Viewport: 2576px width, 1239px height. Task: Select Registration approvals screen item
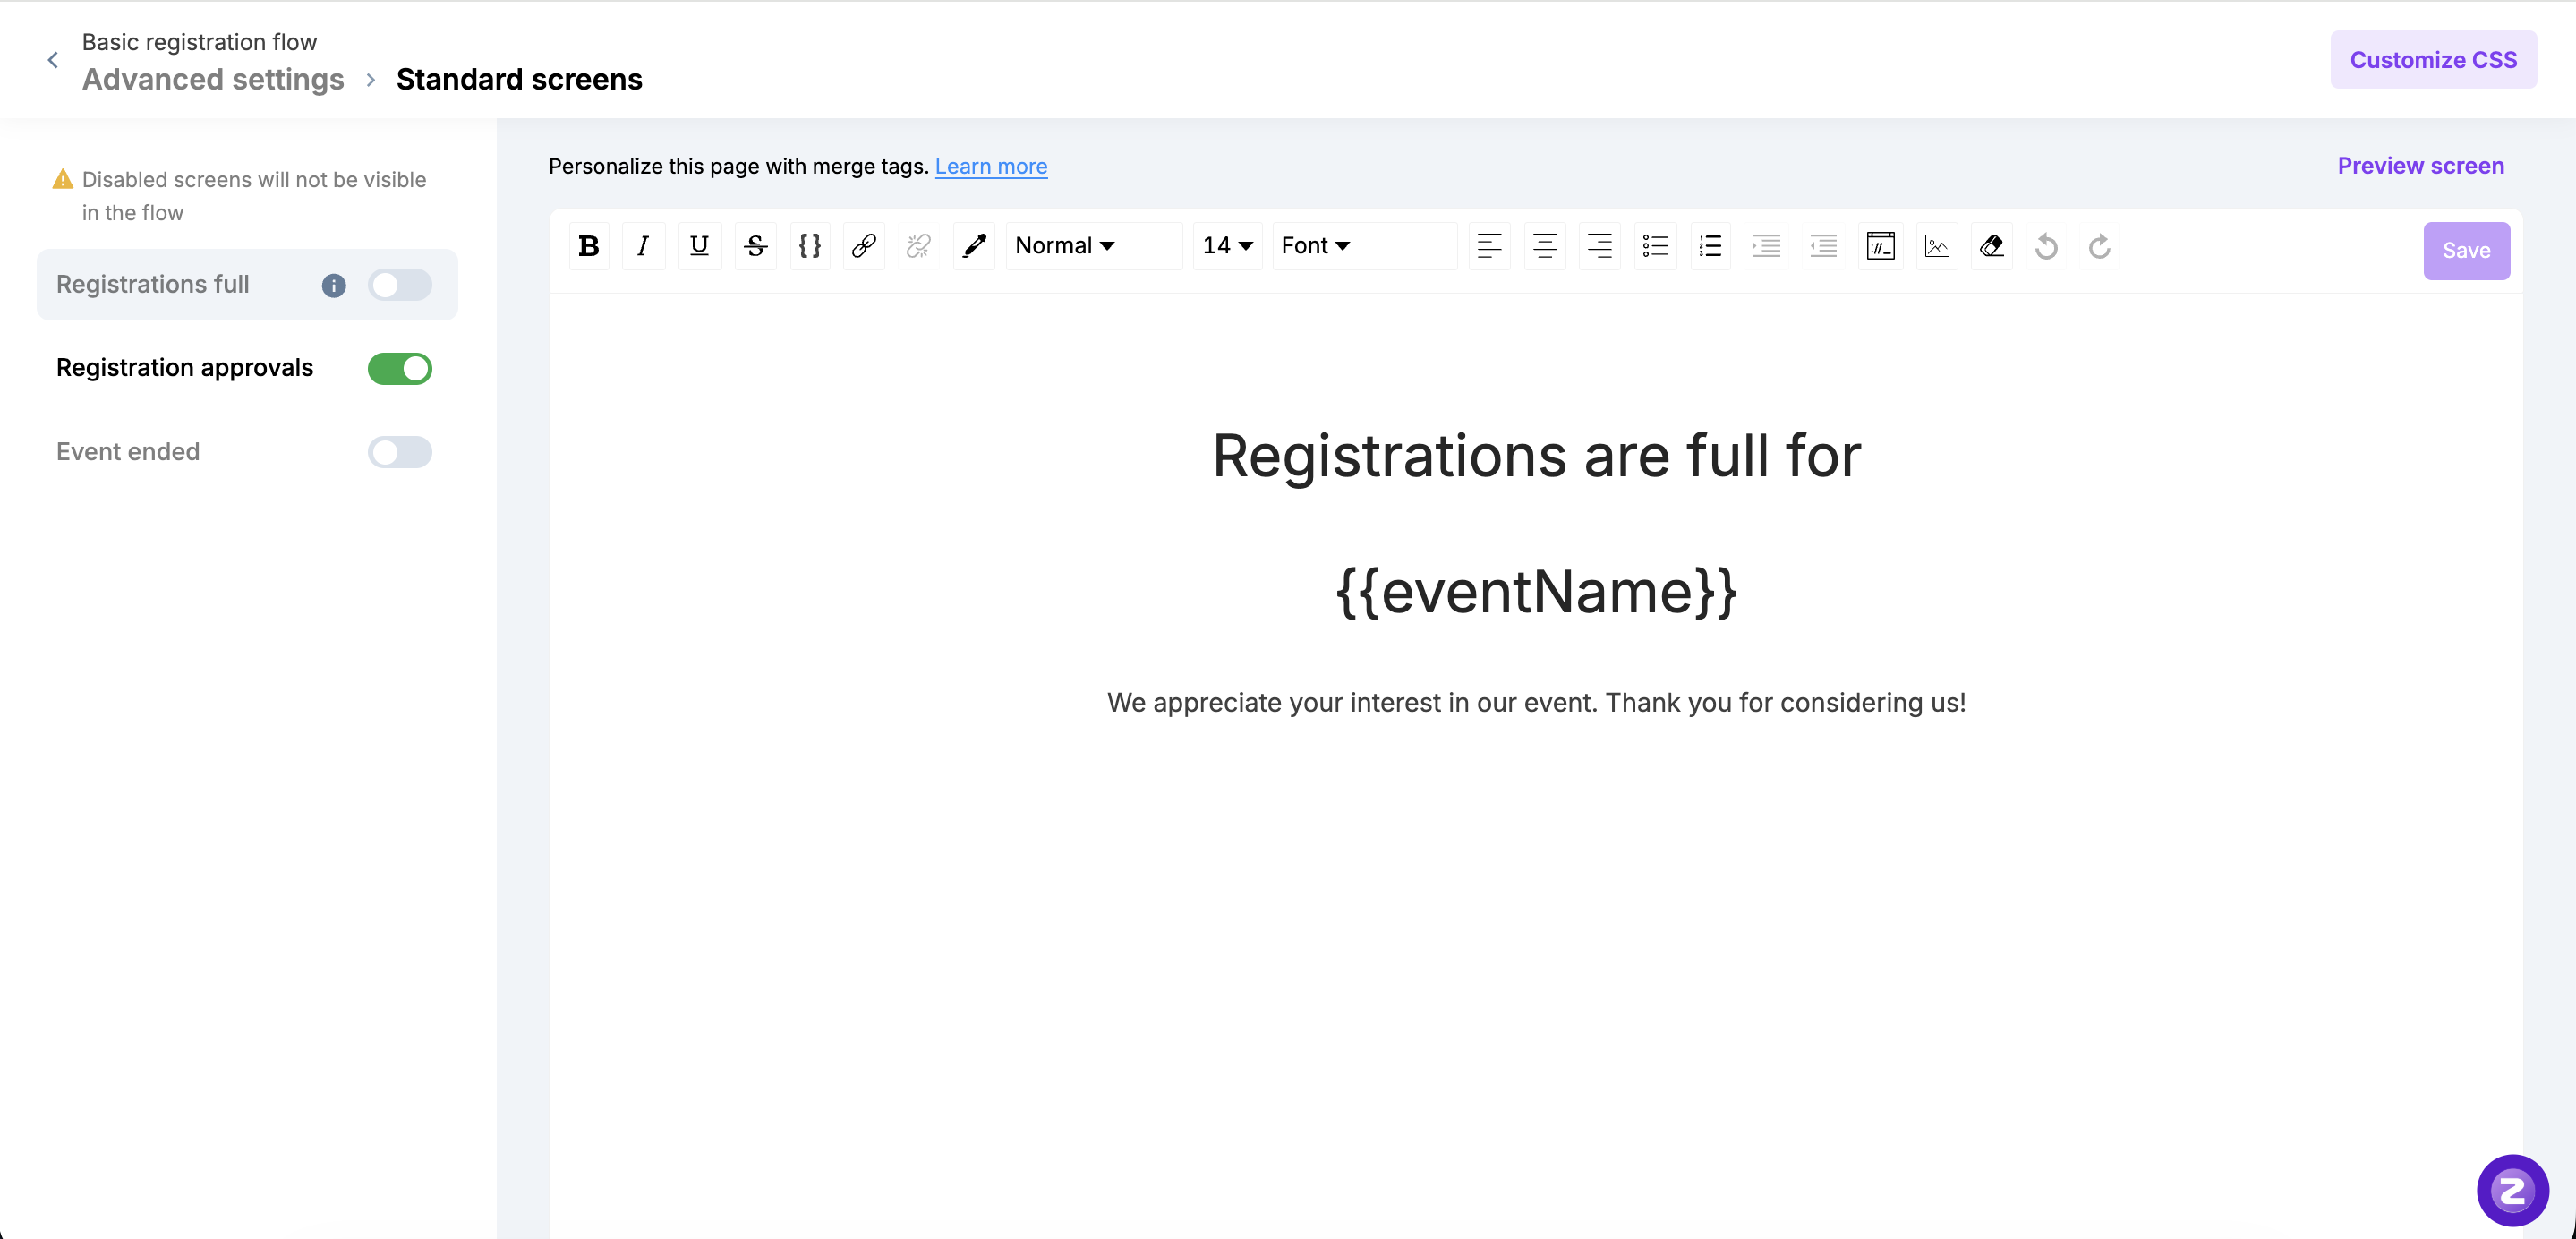[x=184, y=368]
